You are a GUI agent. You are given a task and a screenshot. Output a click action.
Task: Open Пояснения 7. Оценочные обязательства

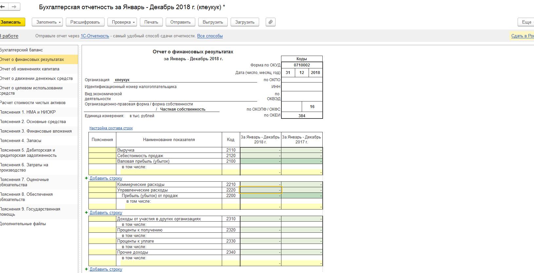(x=39, y=182)
